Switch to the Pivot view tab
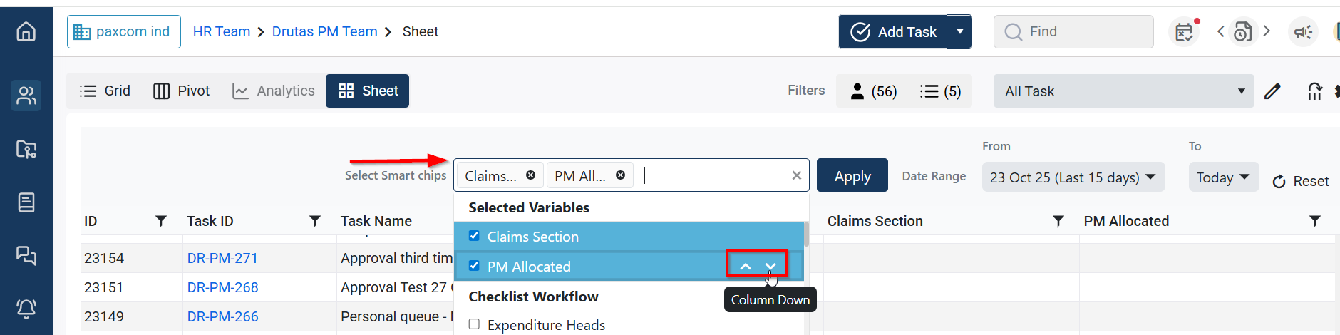 point(182,91)
